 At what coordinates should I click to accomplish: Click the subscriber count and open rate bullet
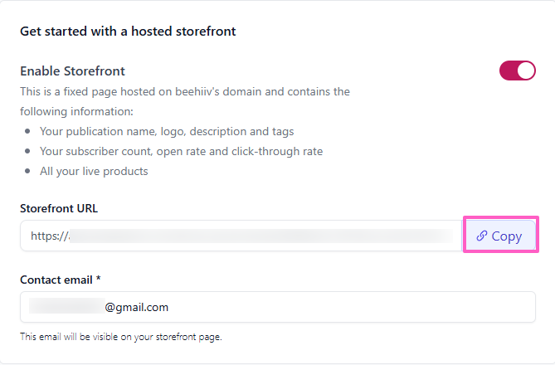[181, 151]
